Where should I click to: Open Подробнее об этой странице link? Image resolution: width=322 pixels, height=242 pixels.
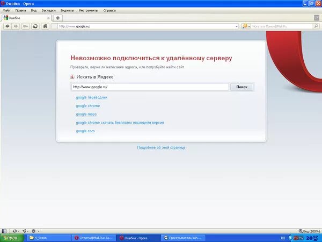161,147
